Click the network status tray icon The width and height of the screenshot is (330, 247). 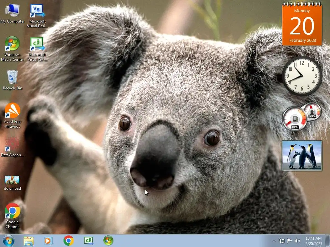pos(282,241)
